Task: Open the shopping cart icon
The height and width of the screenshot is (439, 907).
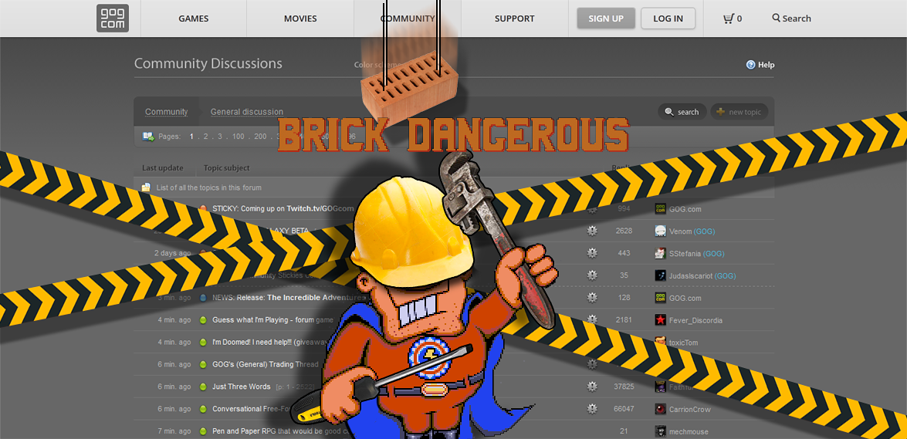Action: 728,19
